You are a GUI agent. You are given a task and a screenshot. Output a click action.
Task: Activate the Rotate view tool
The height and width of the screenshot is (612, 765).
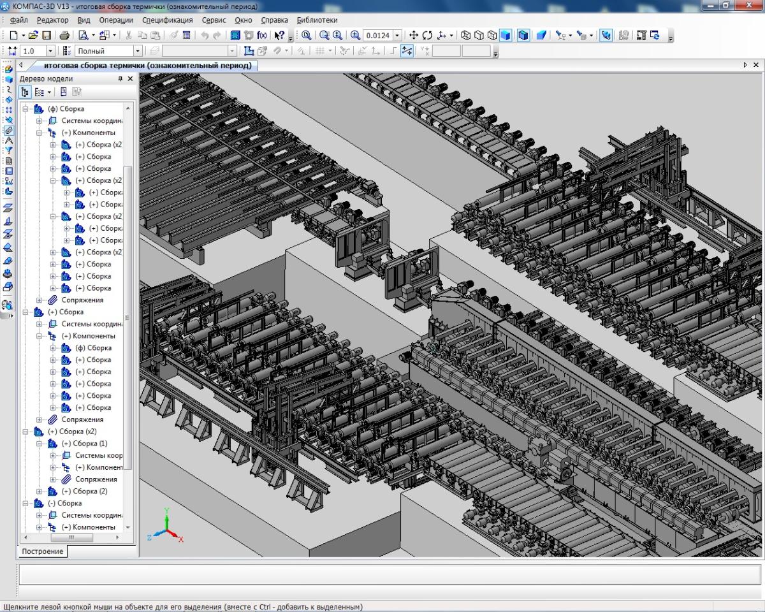(x=427, y=36)
